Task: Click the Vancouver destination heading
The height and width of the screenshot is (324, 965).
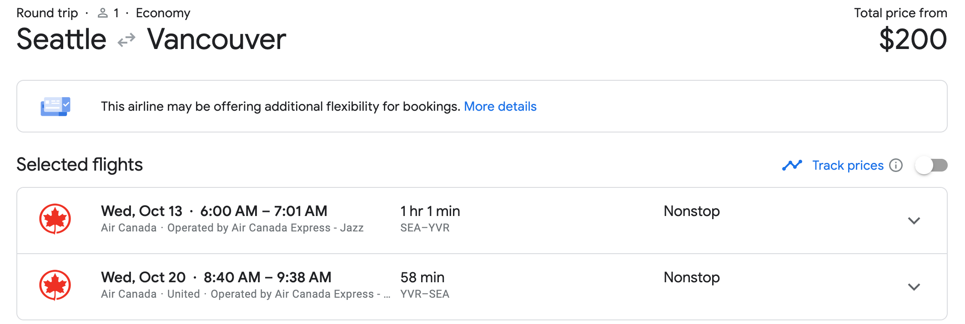Action: pos(216,39)
